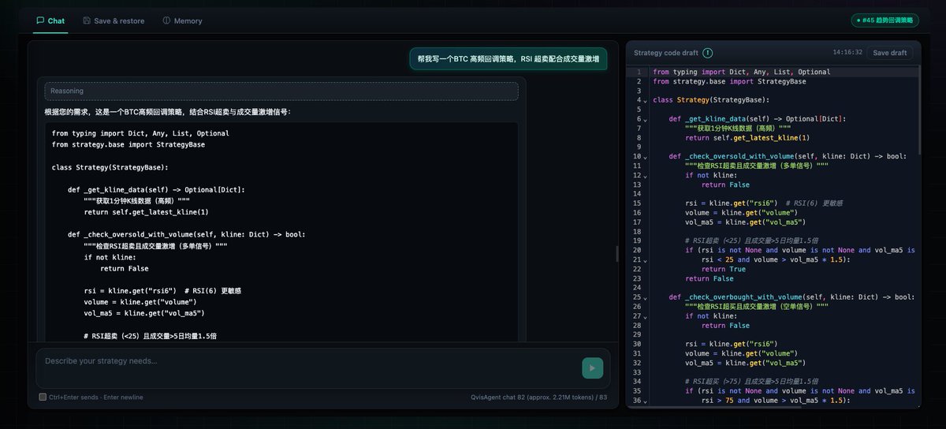Open the Memory tab
This screenshot has height=429, width=946.
(182, 21)
